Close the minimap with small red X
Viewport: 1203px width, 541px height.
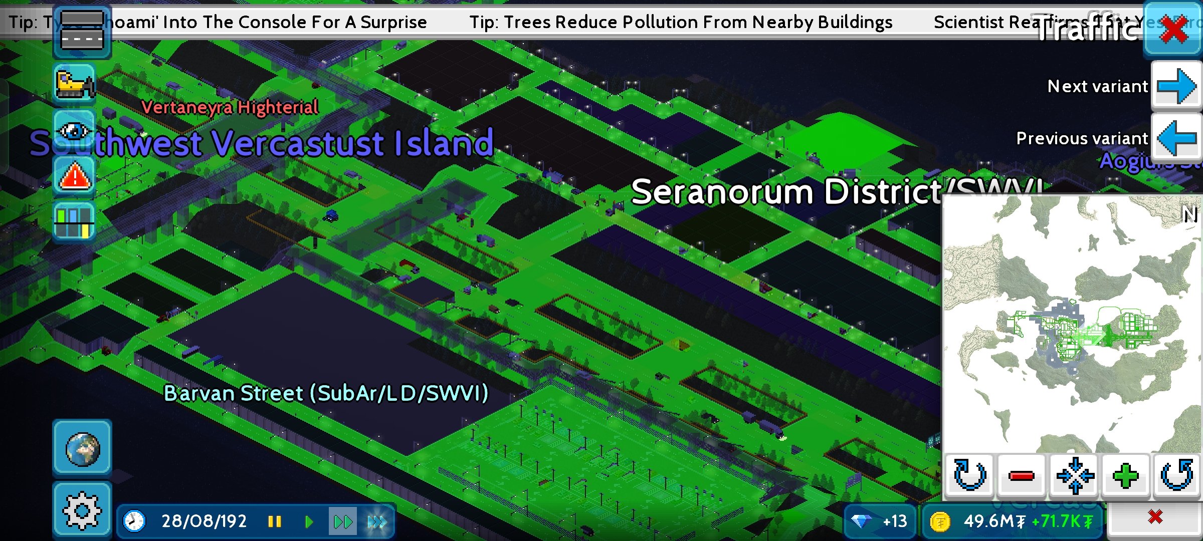[x=1155, y=517]
